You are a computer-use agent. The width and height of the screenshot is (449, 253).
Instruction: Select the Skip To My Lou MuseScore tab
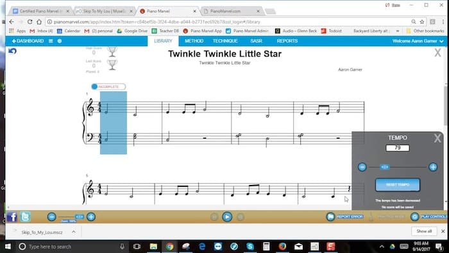tap(104, 11)
